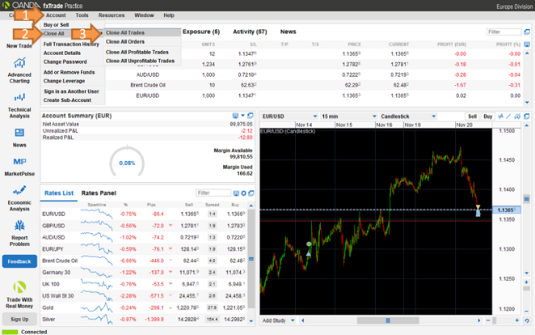This screenshot has height=335, width=535.
Task: Expand the EUR/USD instrument dropdown on chart
Action: [x=314, y=117]
